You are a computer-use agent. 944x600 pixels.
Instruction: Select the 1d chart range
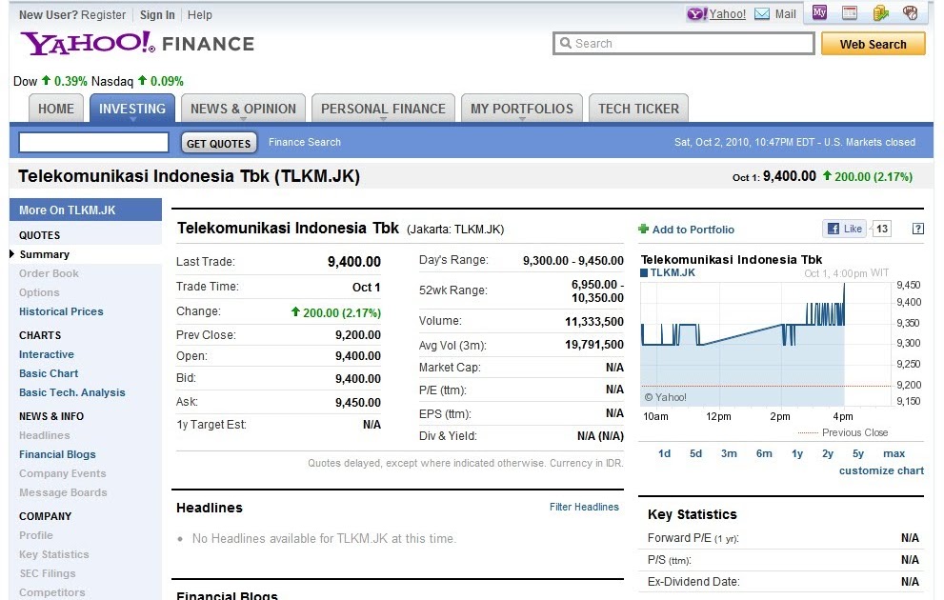click(664, 453)
